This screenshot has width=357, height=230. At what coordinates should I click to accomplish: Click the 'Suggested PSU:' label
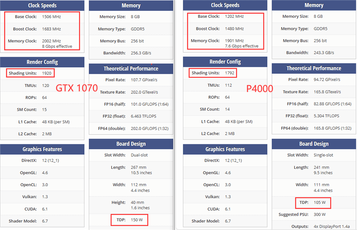(294, 214)
